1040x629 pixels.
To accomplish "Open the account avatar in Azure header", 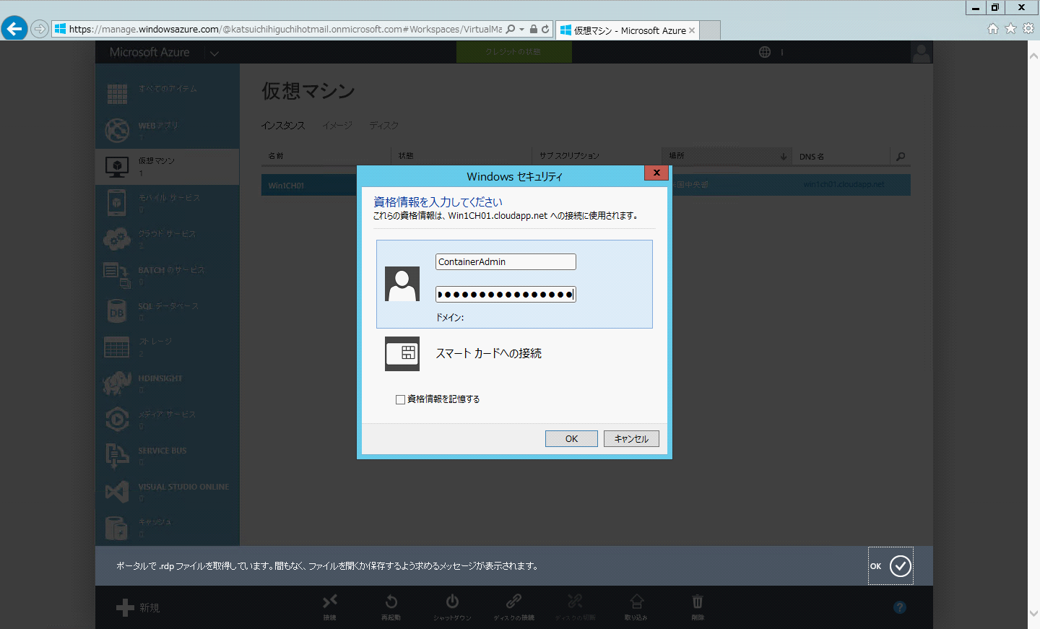I will pos(922,53).
